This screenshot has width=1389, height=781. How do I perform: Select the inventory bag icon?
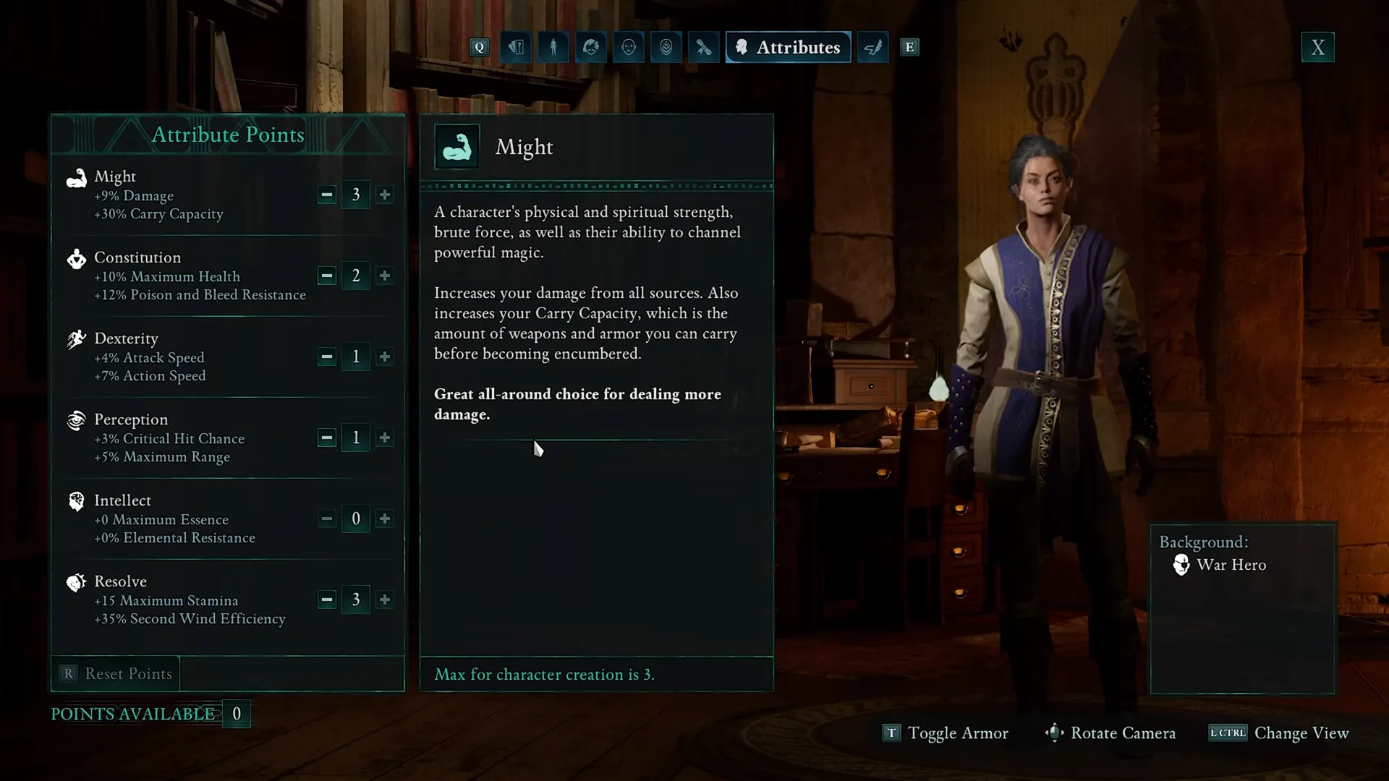[516, 47]
